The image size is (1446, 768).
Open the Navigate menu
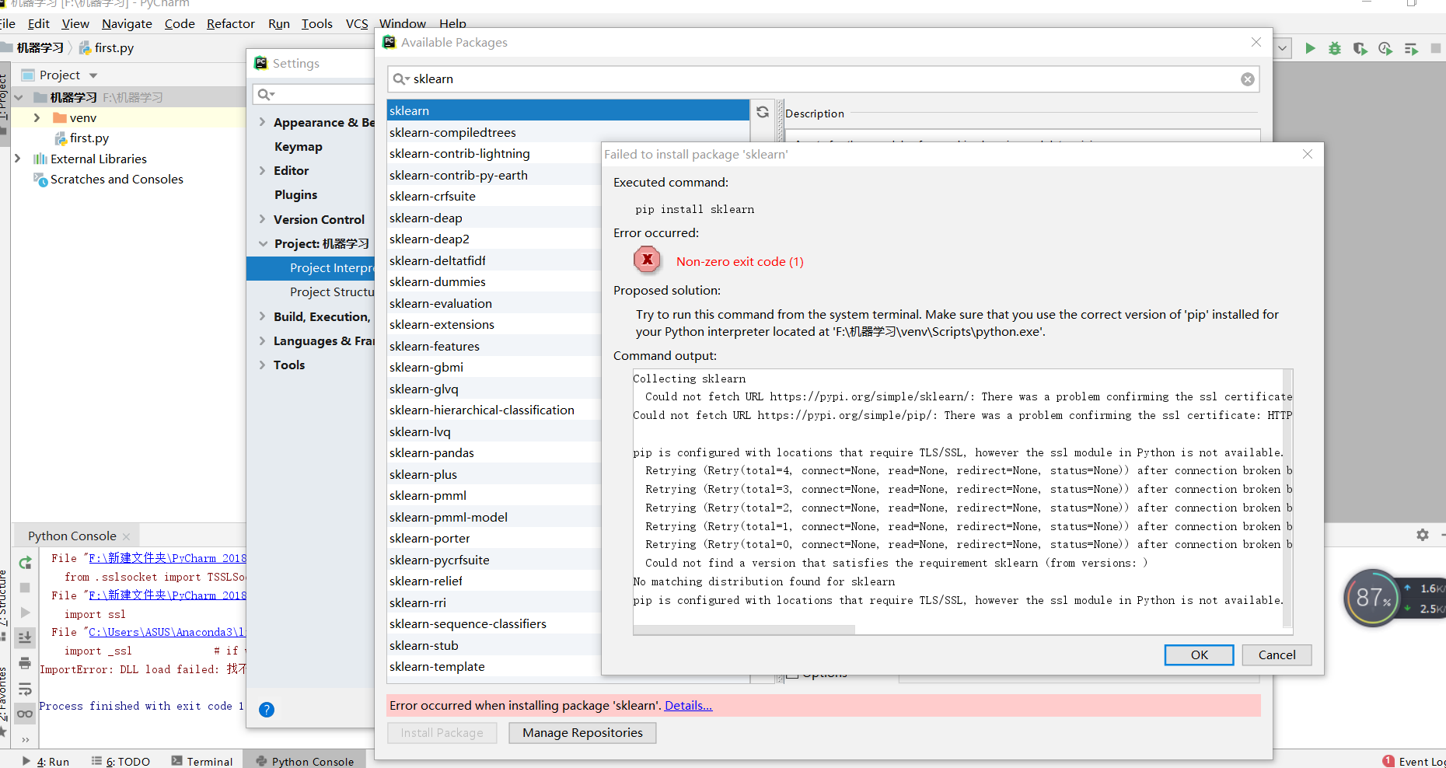coord(127,23)
